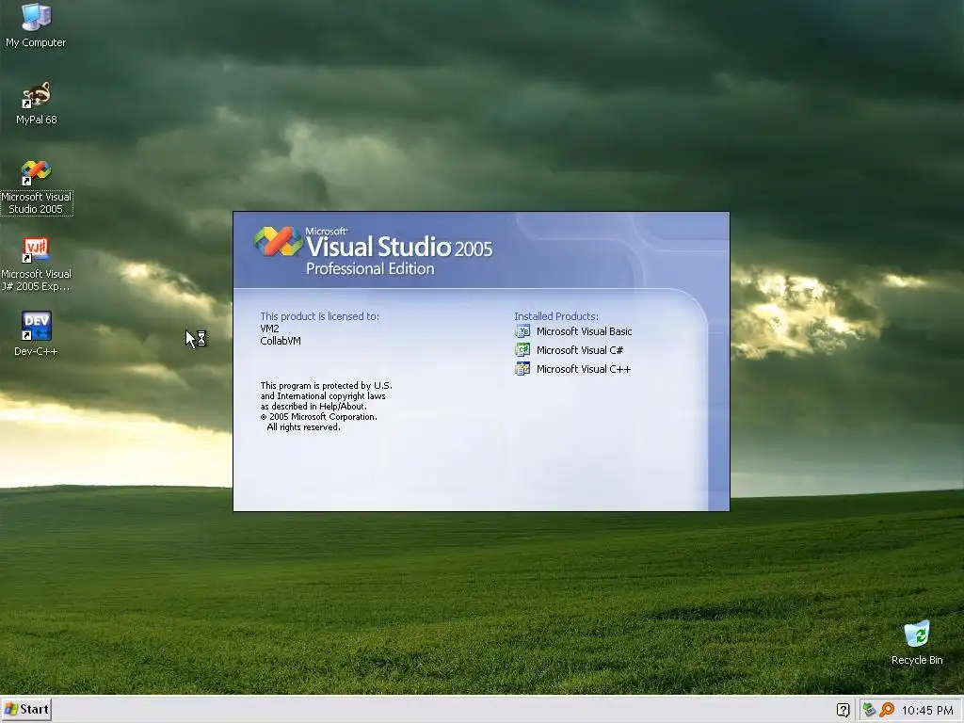Image resolution: width=964 pixels, height=723 pixels.
Task: Select the Microsoft Visual Studio 2005 shortcut
Action: pos(37,187)
